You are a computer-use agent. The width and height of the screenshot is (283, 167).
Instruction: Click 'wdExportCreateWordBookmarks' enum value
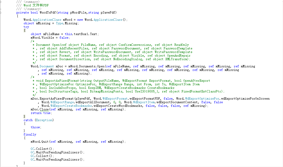point(118,106)
